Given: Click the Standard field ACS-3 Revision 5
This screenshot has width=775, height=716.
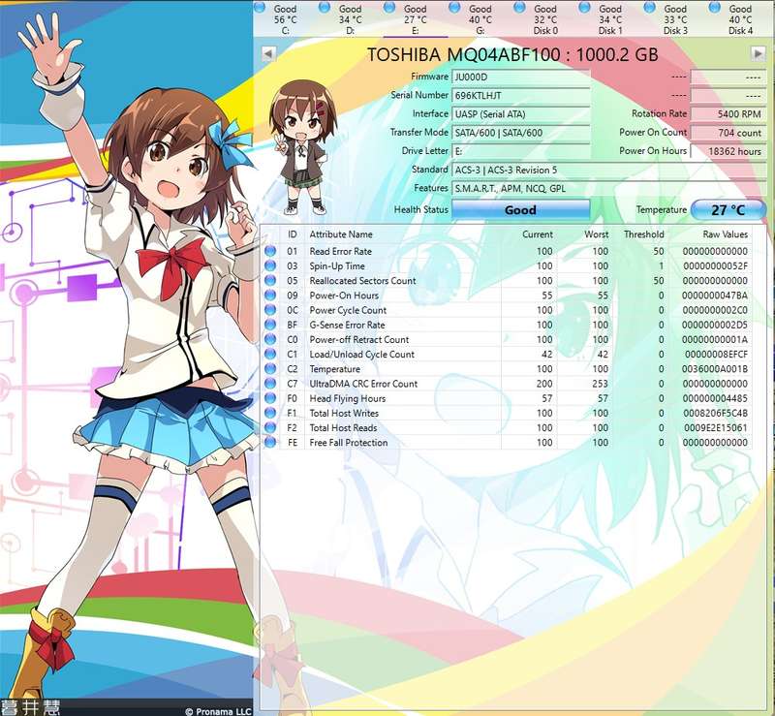Looking at the screenshot, I should pos(609,170).
